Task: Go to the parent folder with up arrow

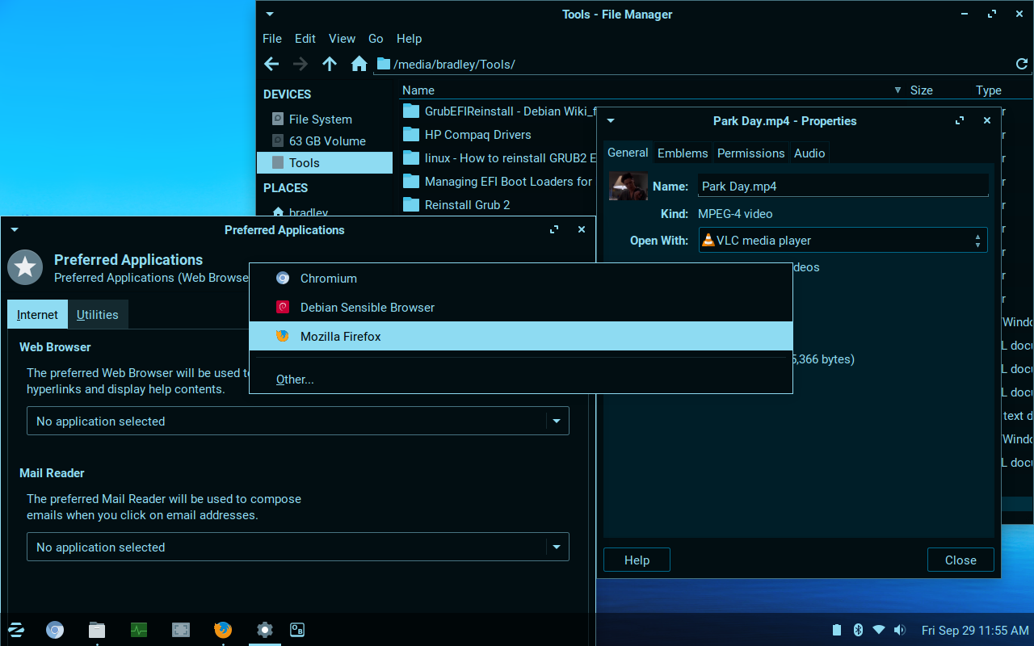Action: coord(330,64)
